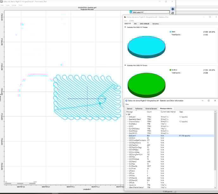Click the icon below the pan tool
The image size is (218, 194).
point(173,13)
